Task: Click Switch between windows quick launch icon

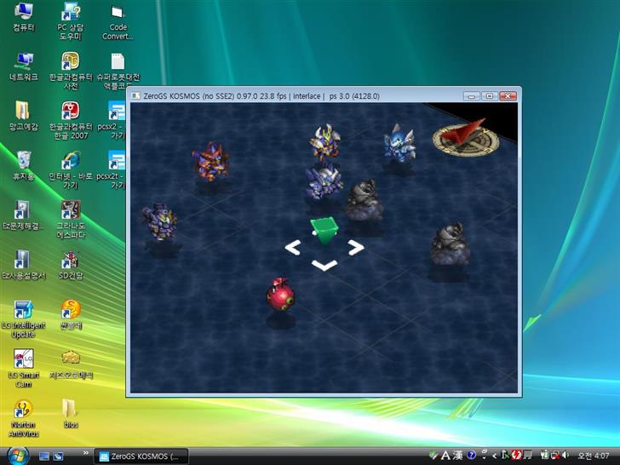Action: (x=58, y=456)
